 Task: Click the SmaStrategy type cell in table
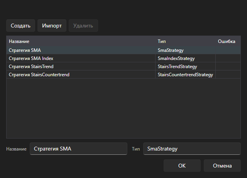[x=185, y=50]
